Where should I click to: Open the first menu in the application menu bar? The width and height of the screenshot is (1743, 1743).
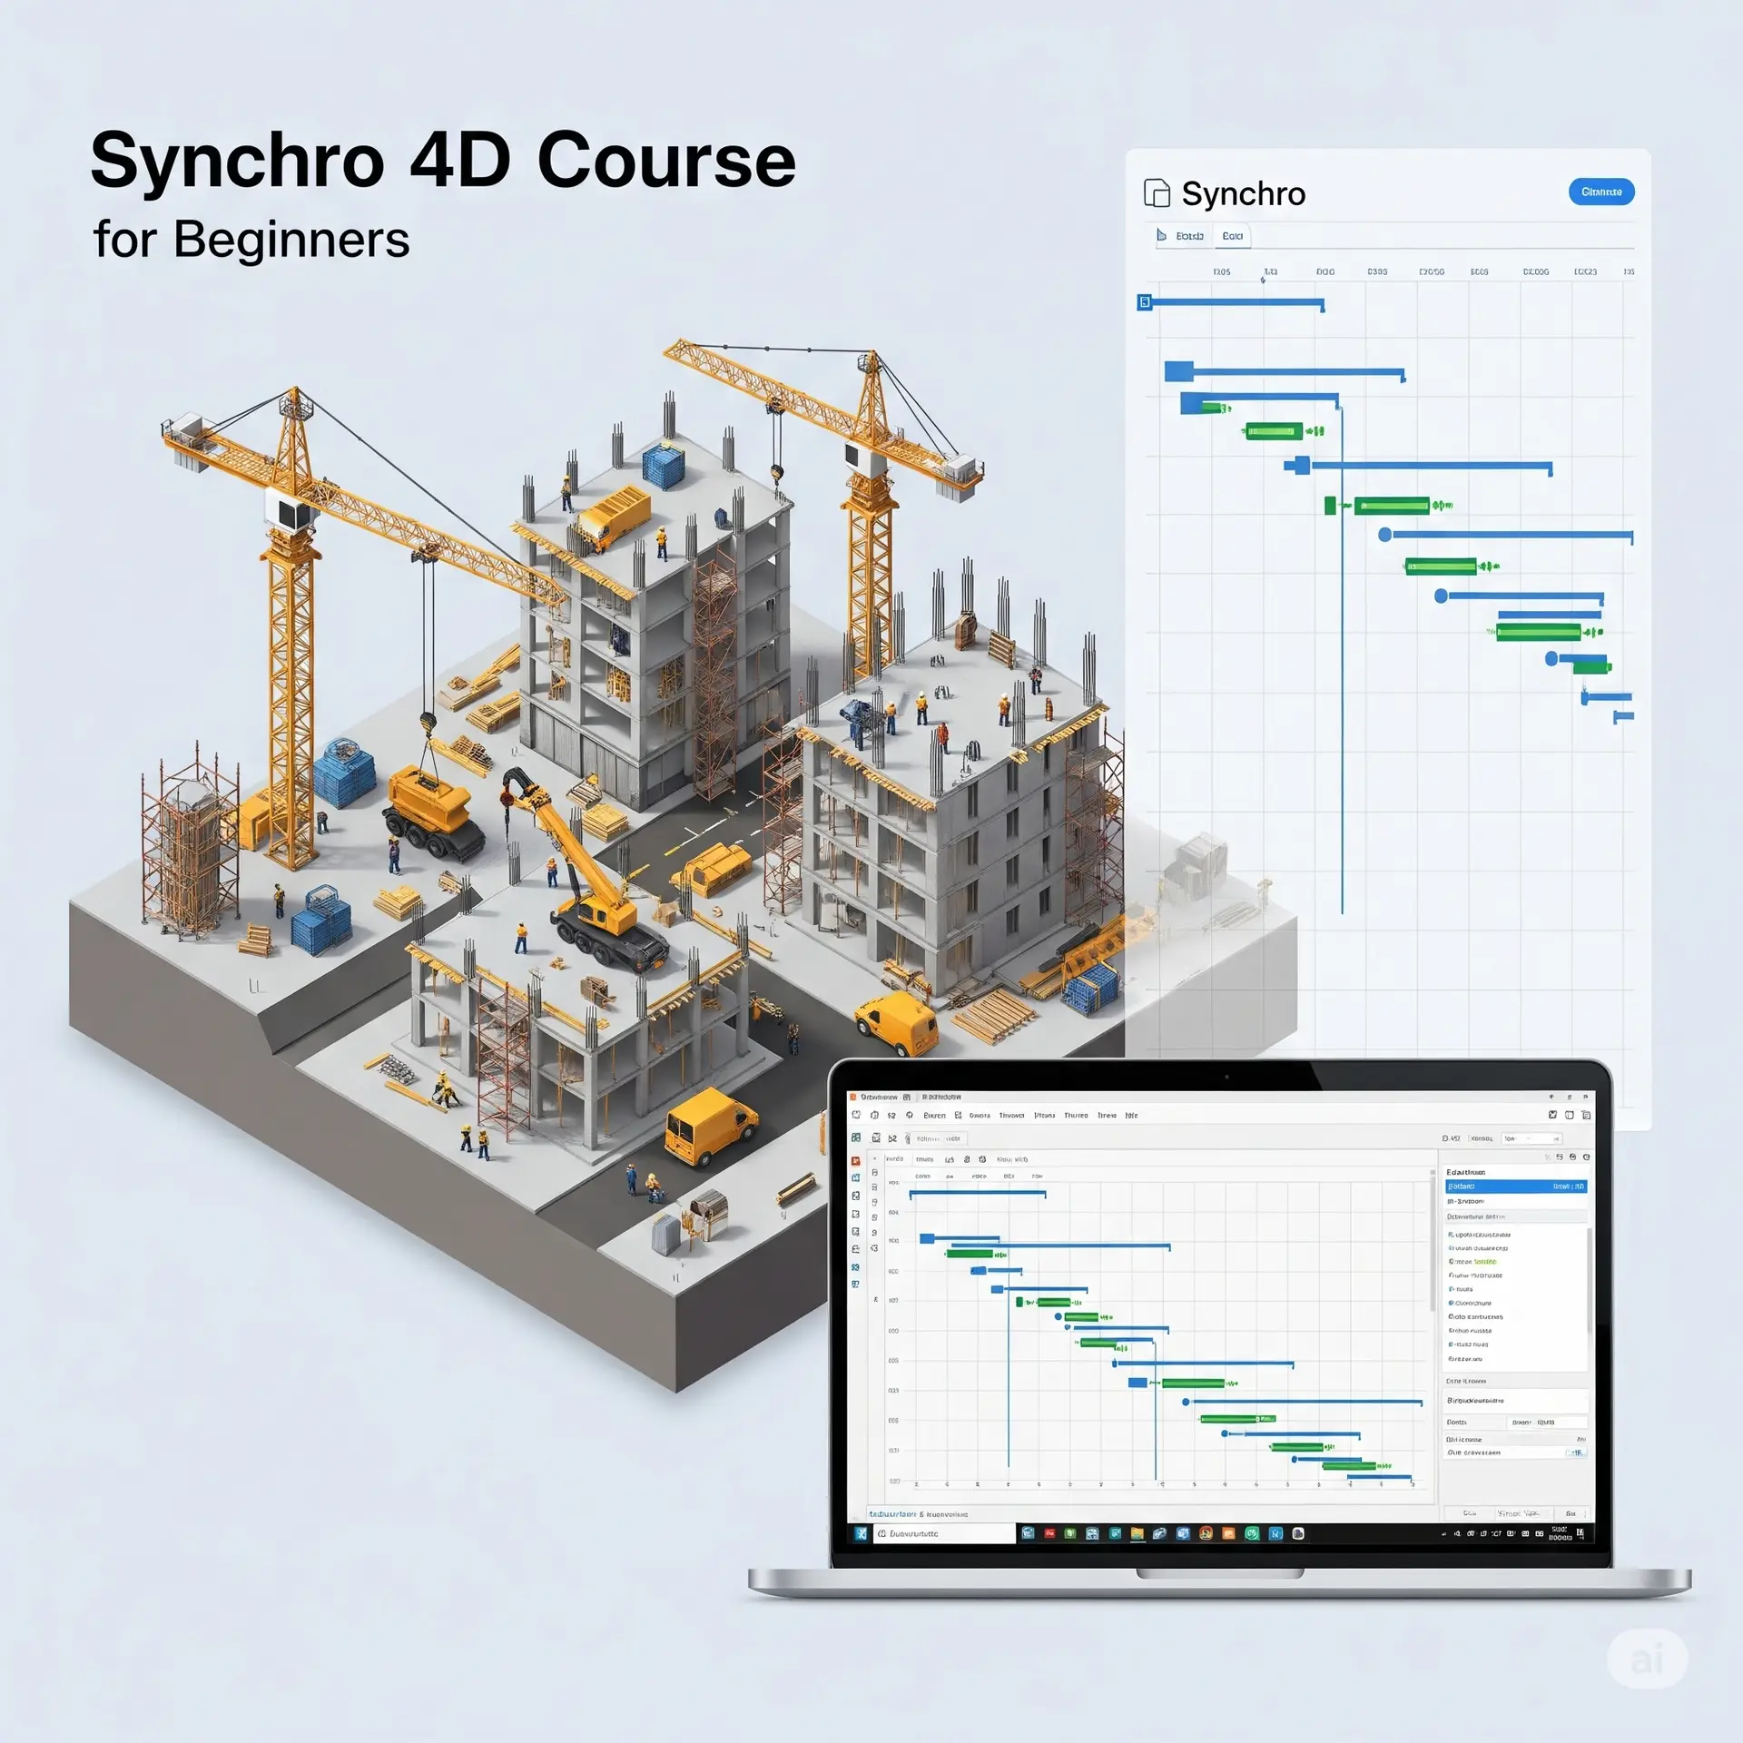pyautogui.click(x=934, y=1116)
